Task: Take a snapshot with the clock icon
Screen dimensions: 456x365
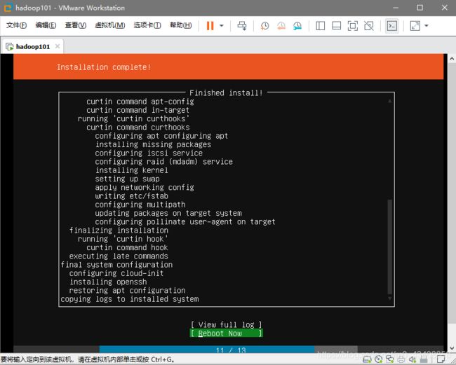Action: 264,26
